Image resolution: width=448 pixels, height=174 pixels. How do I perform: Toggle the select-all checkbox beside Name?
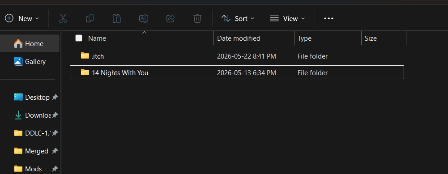point(79,38)
